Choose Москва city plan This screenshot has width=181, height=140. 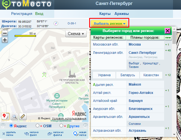tap(135, 44)
